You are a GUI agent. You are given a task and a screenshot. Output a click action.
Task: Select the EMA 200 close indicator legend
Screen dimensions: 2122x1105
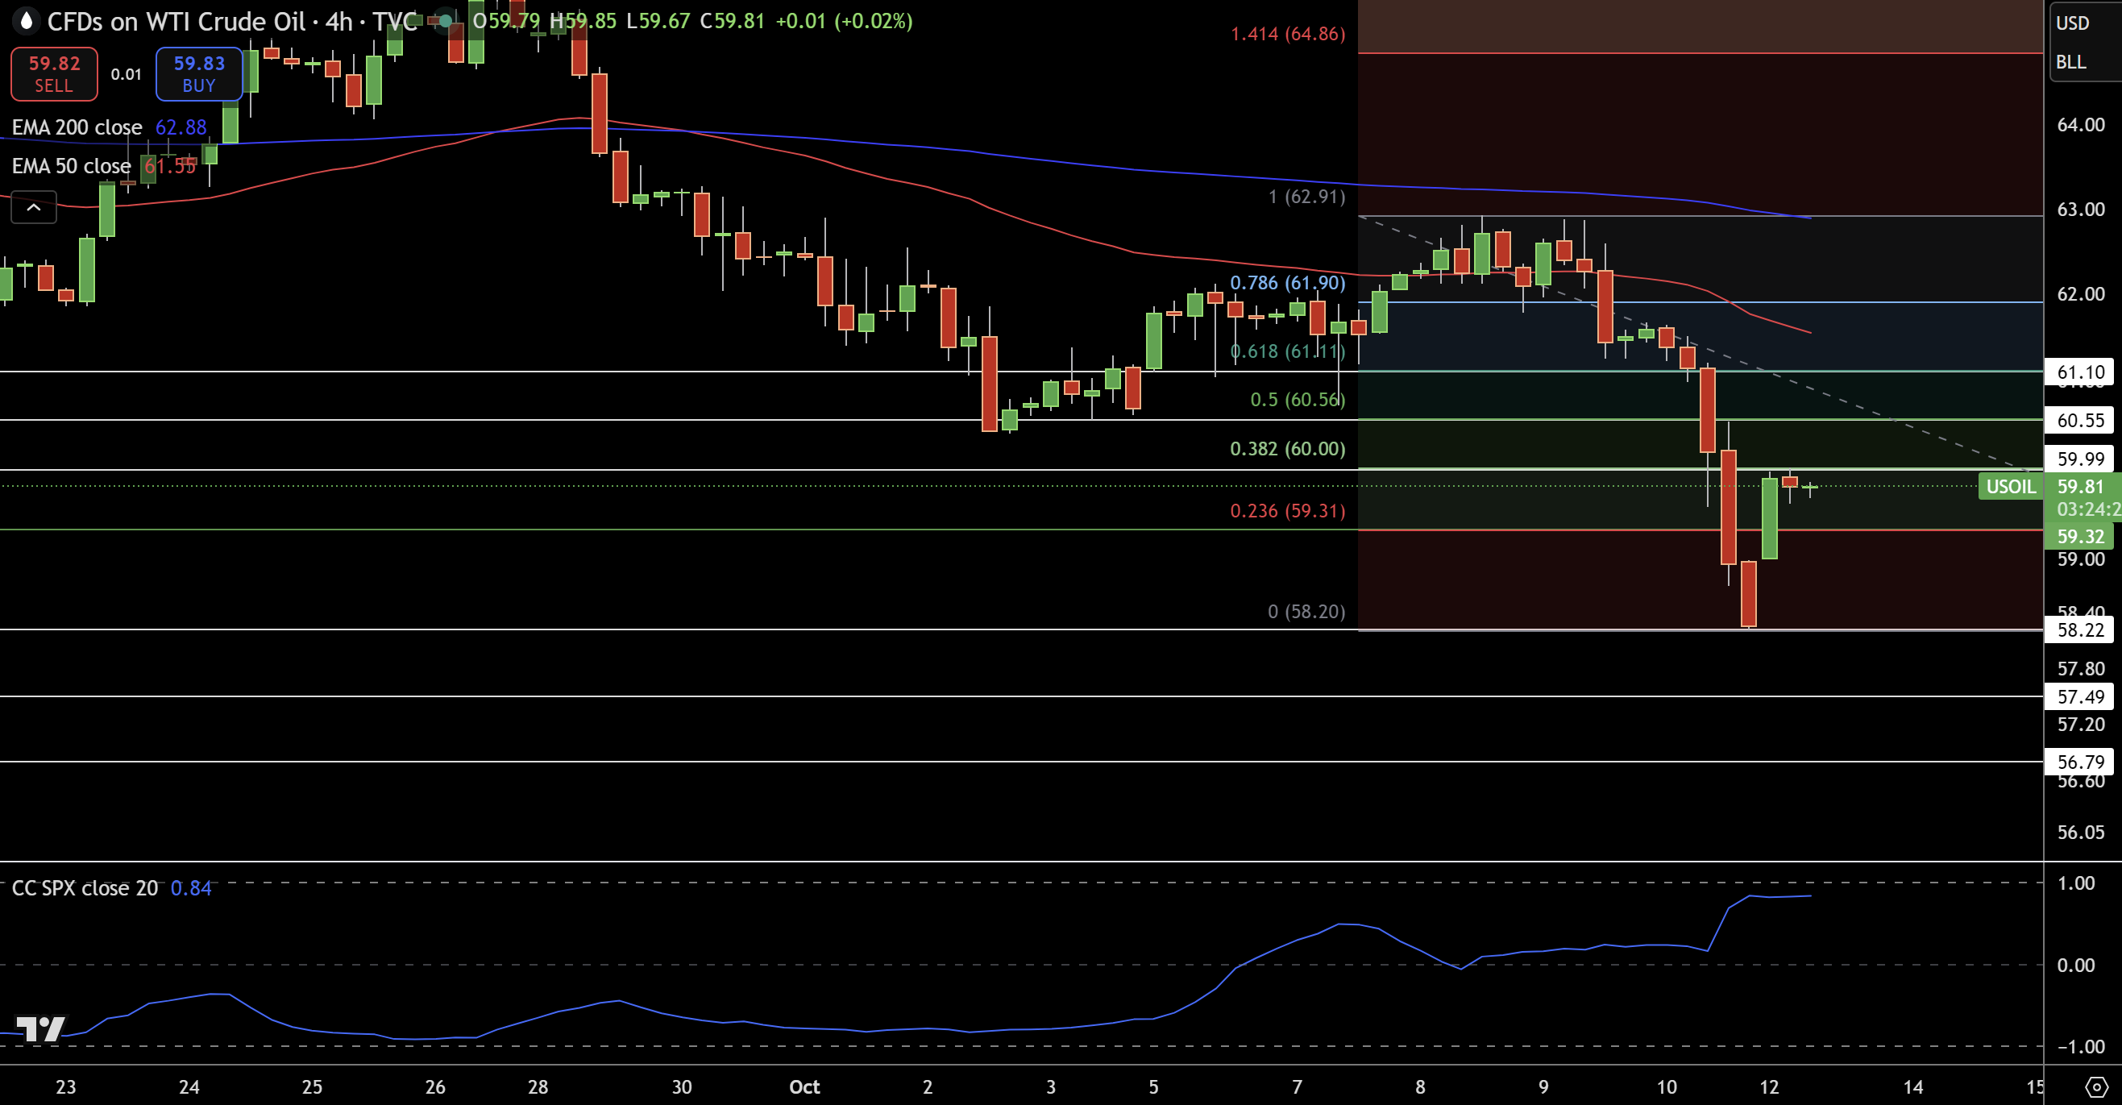click(x=77, y=127)
